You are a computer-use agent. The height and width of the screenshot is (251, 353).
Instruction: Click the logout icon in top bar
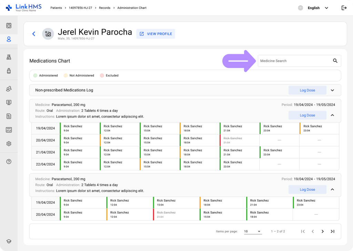click(x=344, y=8)
